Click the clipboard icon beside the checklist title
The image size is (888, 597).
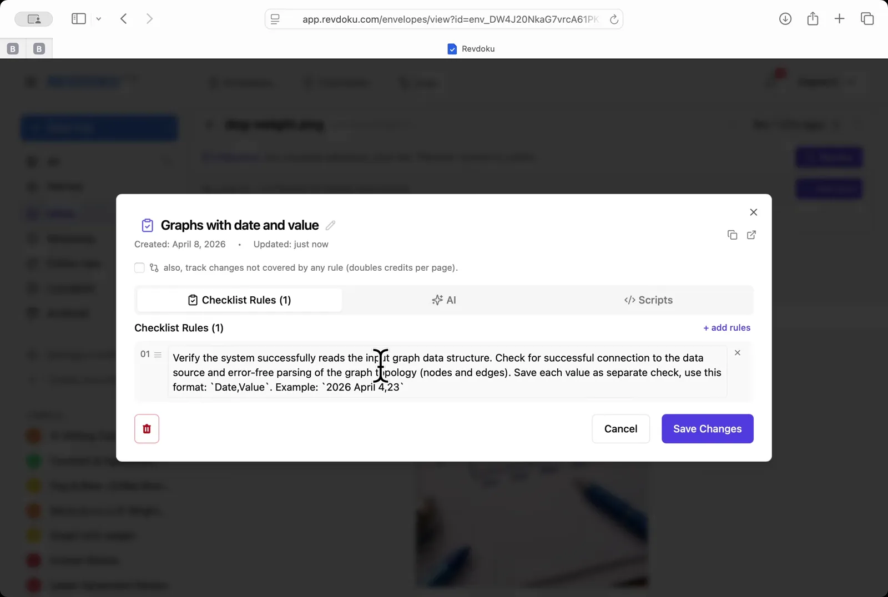[x=147, y=225]
